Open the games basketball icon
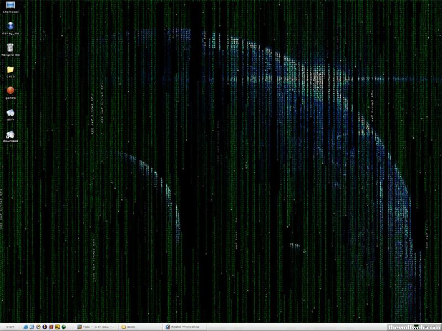Image resolution: width=442 pixels, height=331 pixels. (10, 90)
